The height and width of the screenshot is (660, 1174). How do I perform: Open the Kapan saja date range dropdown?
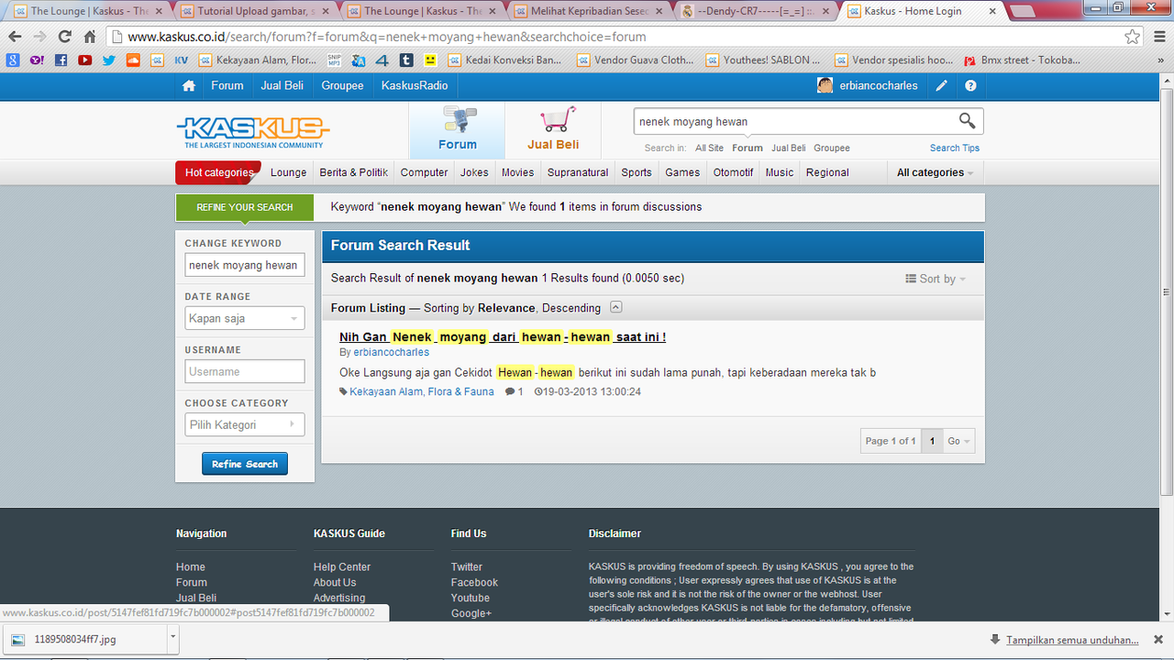245,318
